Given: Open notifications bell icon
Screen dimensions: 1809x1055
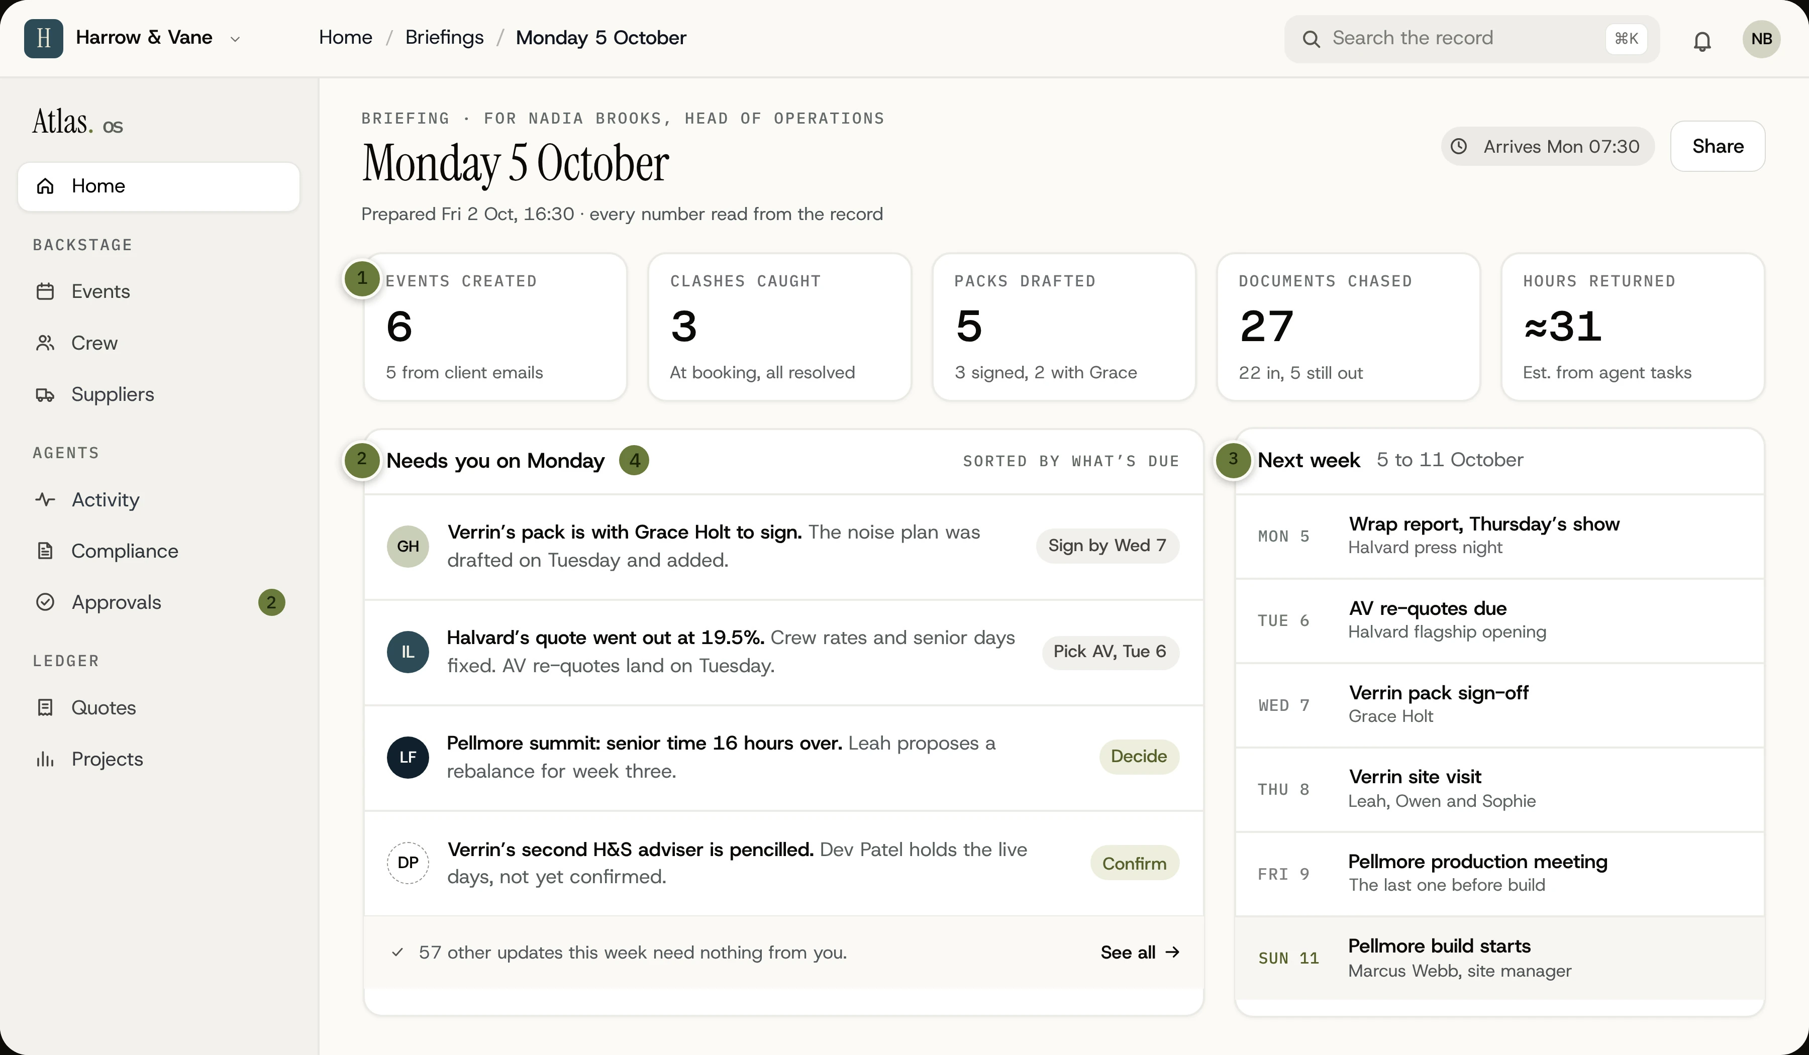Looking at the screenshot, I should [x=1702, y=40].
